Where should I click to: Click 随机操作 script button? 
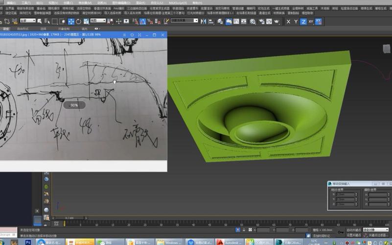[54, 8]
